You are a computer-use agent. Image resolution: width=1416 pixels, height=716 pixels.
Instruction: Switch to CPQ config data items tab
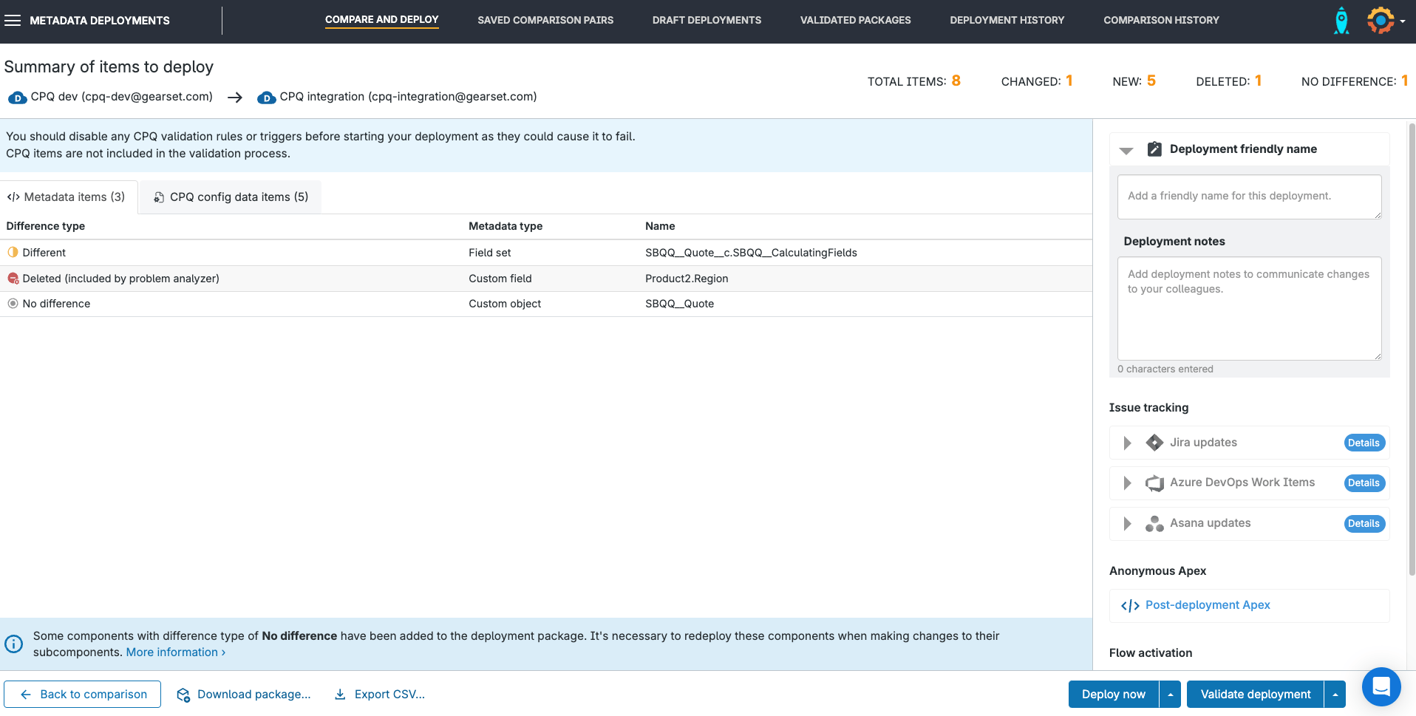click(x=231, y=197)
